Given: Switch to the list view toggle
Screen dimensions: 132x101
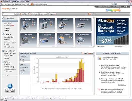Looking at the screenshot, I should tap(91, 14).
